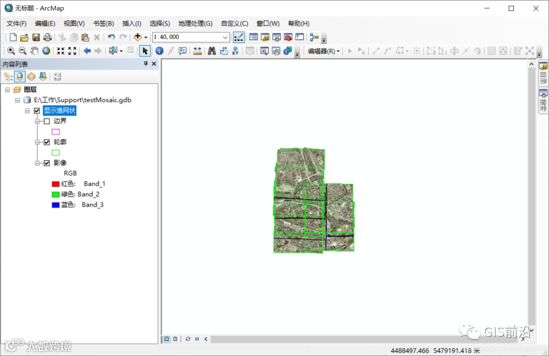Open the 地理处理(G) menu
The height and width of the screenshot is (356, 549).
(195, 23)
